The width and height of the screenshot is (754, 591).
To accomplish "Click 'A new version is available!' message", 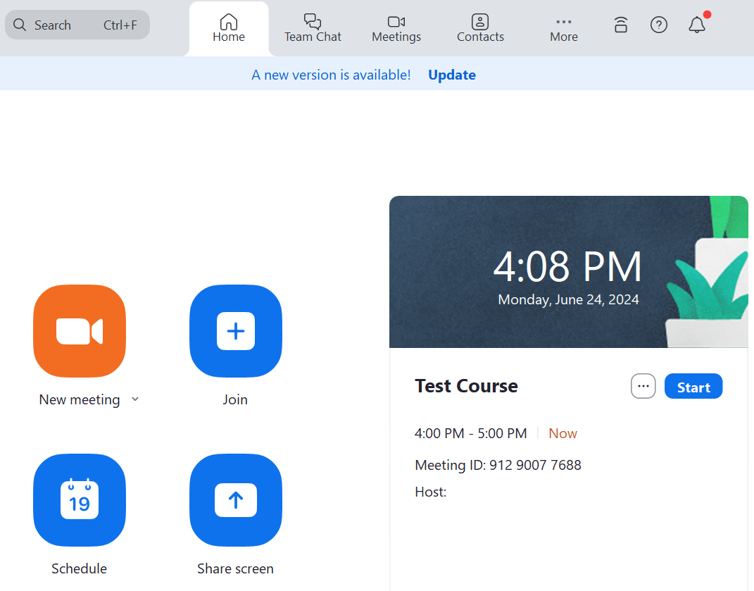I will pyautogui.click(x=332, y=75).
